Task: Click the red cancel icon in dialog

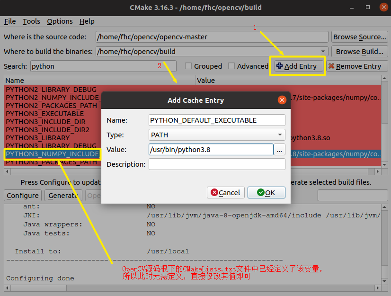Action: coord(215,192)
